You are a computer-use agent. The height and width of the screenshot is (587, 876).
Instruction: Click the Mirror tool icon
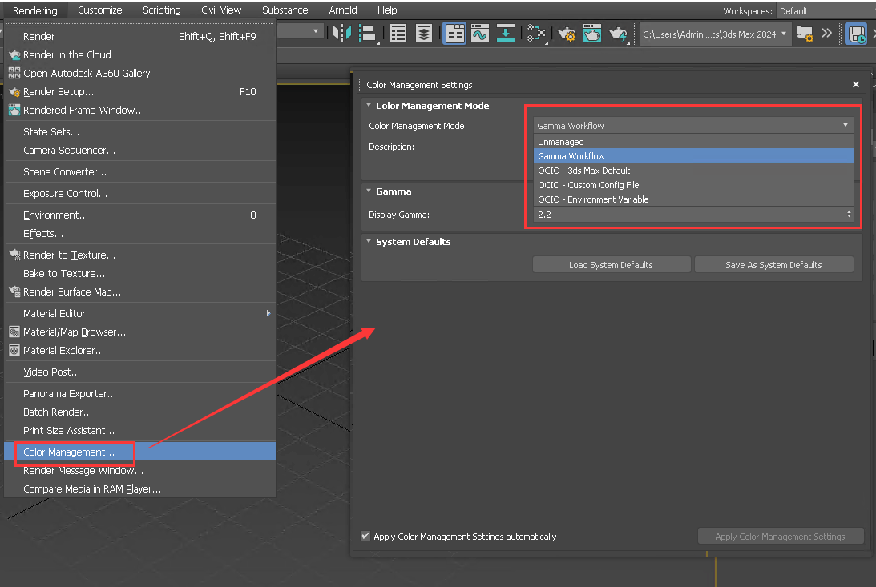pyautogui.click(x=342, y=33)
